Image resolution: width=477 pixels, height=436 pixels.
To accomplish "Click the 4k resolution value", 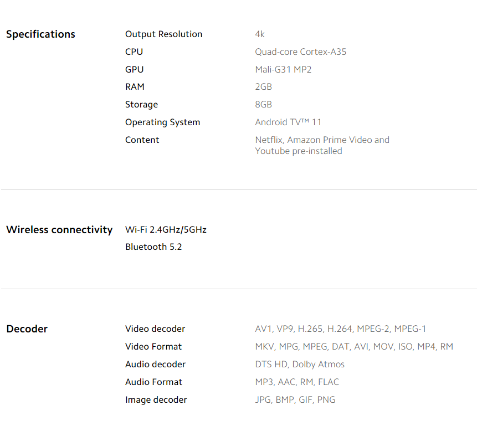I will (260, 34).
